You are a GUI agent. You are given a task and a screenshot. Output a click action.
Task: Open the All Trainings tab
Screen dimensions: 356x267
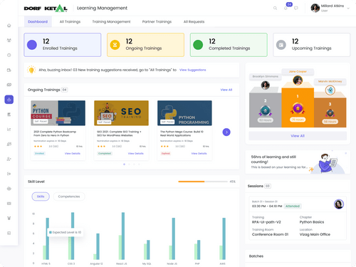70,21
